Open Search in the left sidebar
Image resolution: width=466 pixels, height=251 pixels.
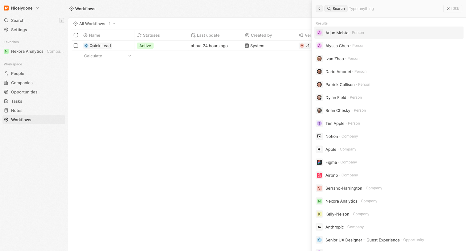(x=34, y=20)
